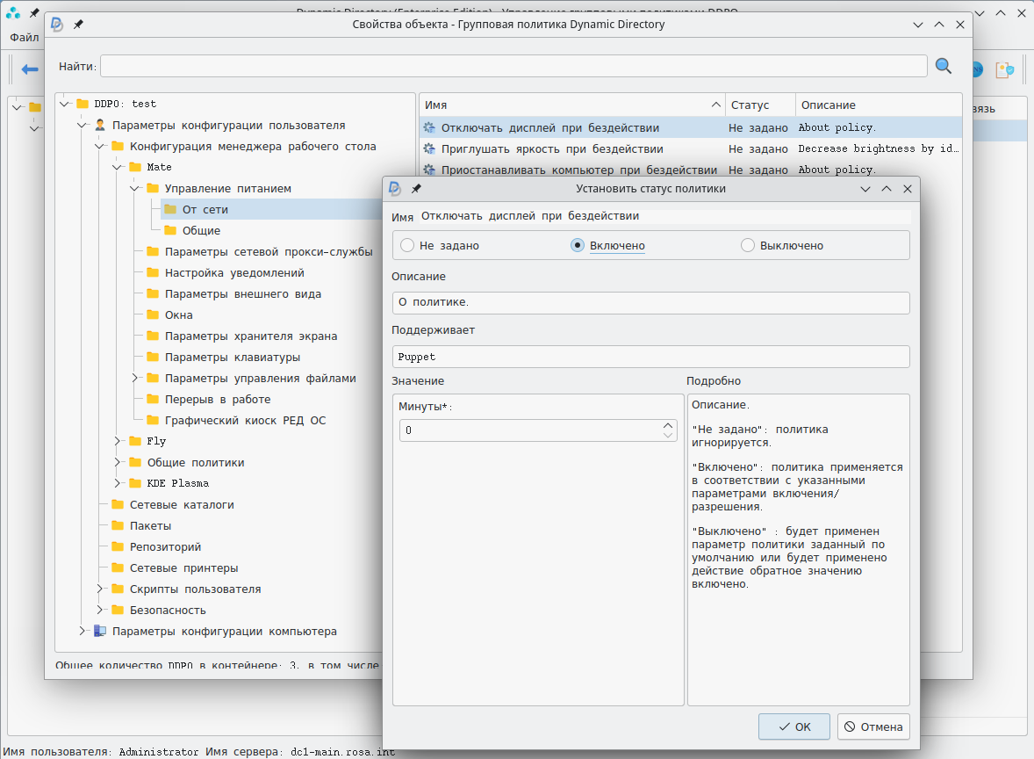
Task: Click the user icon of Параметры конфигурации пользователя
Action: 100,125
